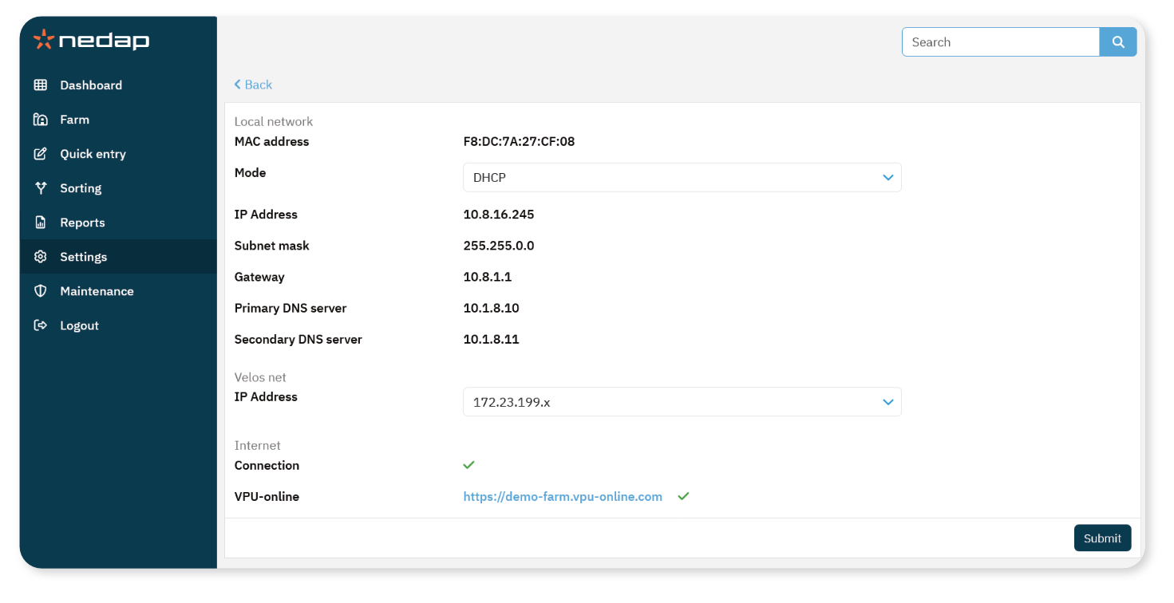Viewport: 1174px width, 603px height.
Task: Go back using the Back link
Action: (x=253, y=85)
